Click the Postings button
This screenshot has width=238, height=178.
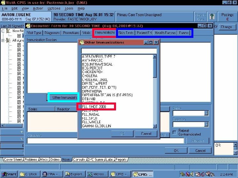pyautogui.click(x=227, y=17)
